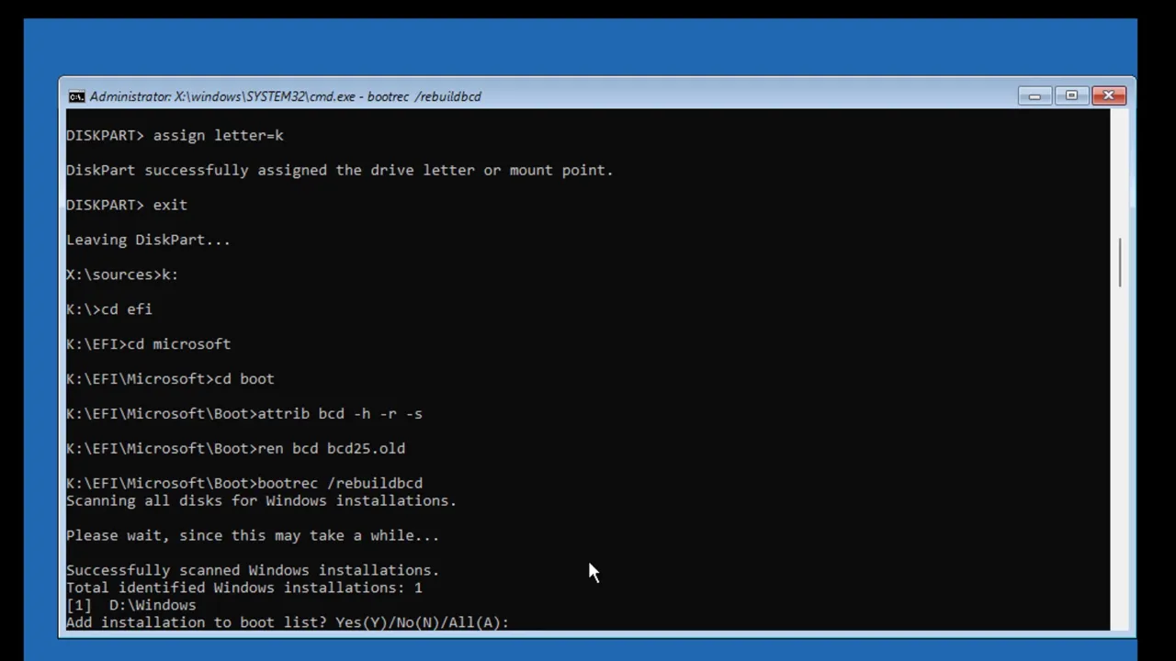This screenshot has height=661, width=1176.
Task: Minimize the command prompt window
Action: [1035, 95]
